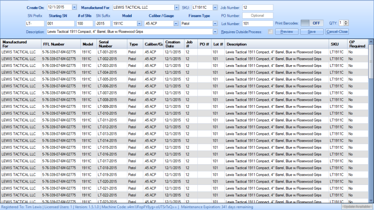Sort by the FFL Number column header
Image resolution: width=374 pixels, height=210 pixels.
(x=61, y=44)
